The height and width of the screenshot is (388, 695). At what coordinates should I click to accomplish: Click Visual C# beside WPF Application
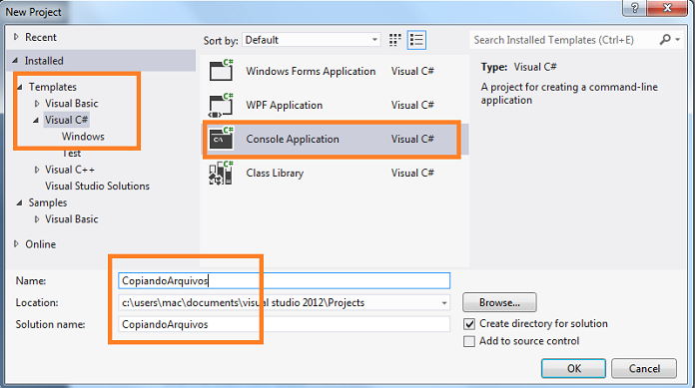click(412, 105)
